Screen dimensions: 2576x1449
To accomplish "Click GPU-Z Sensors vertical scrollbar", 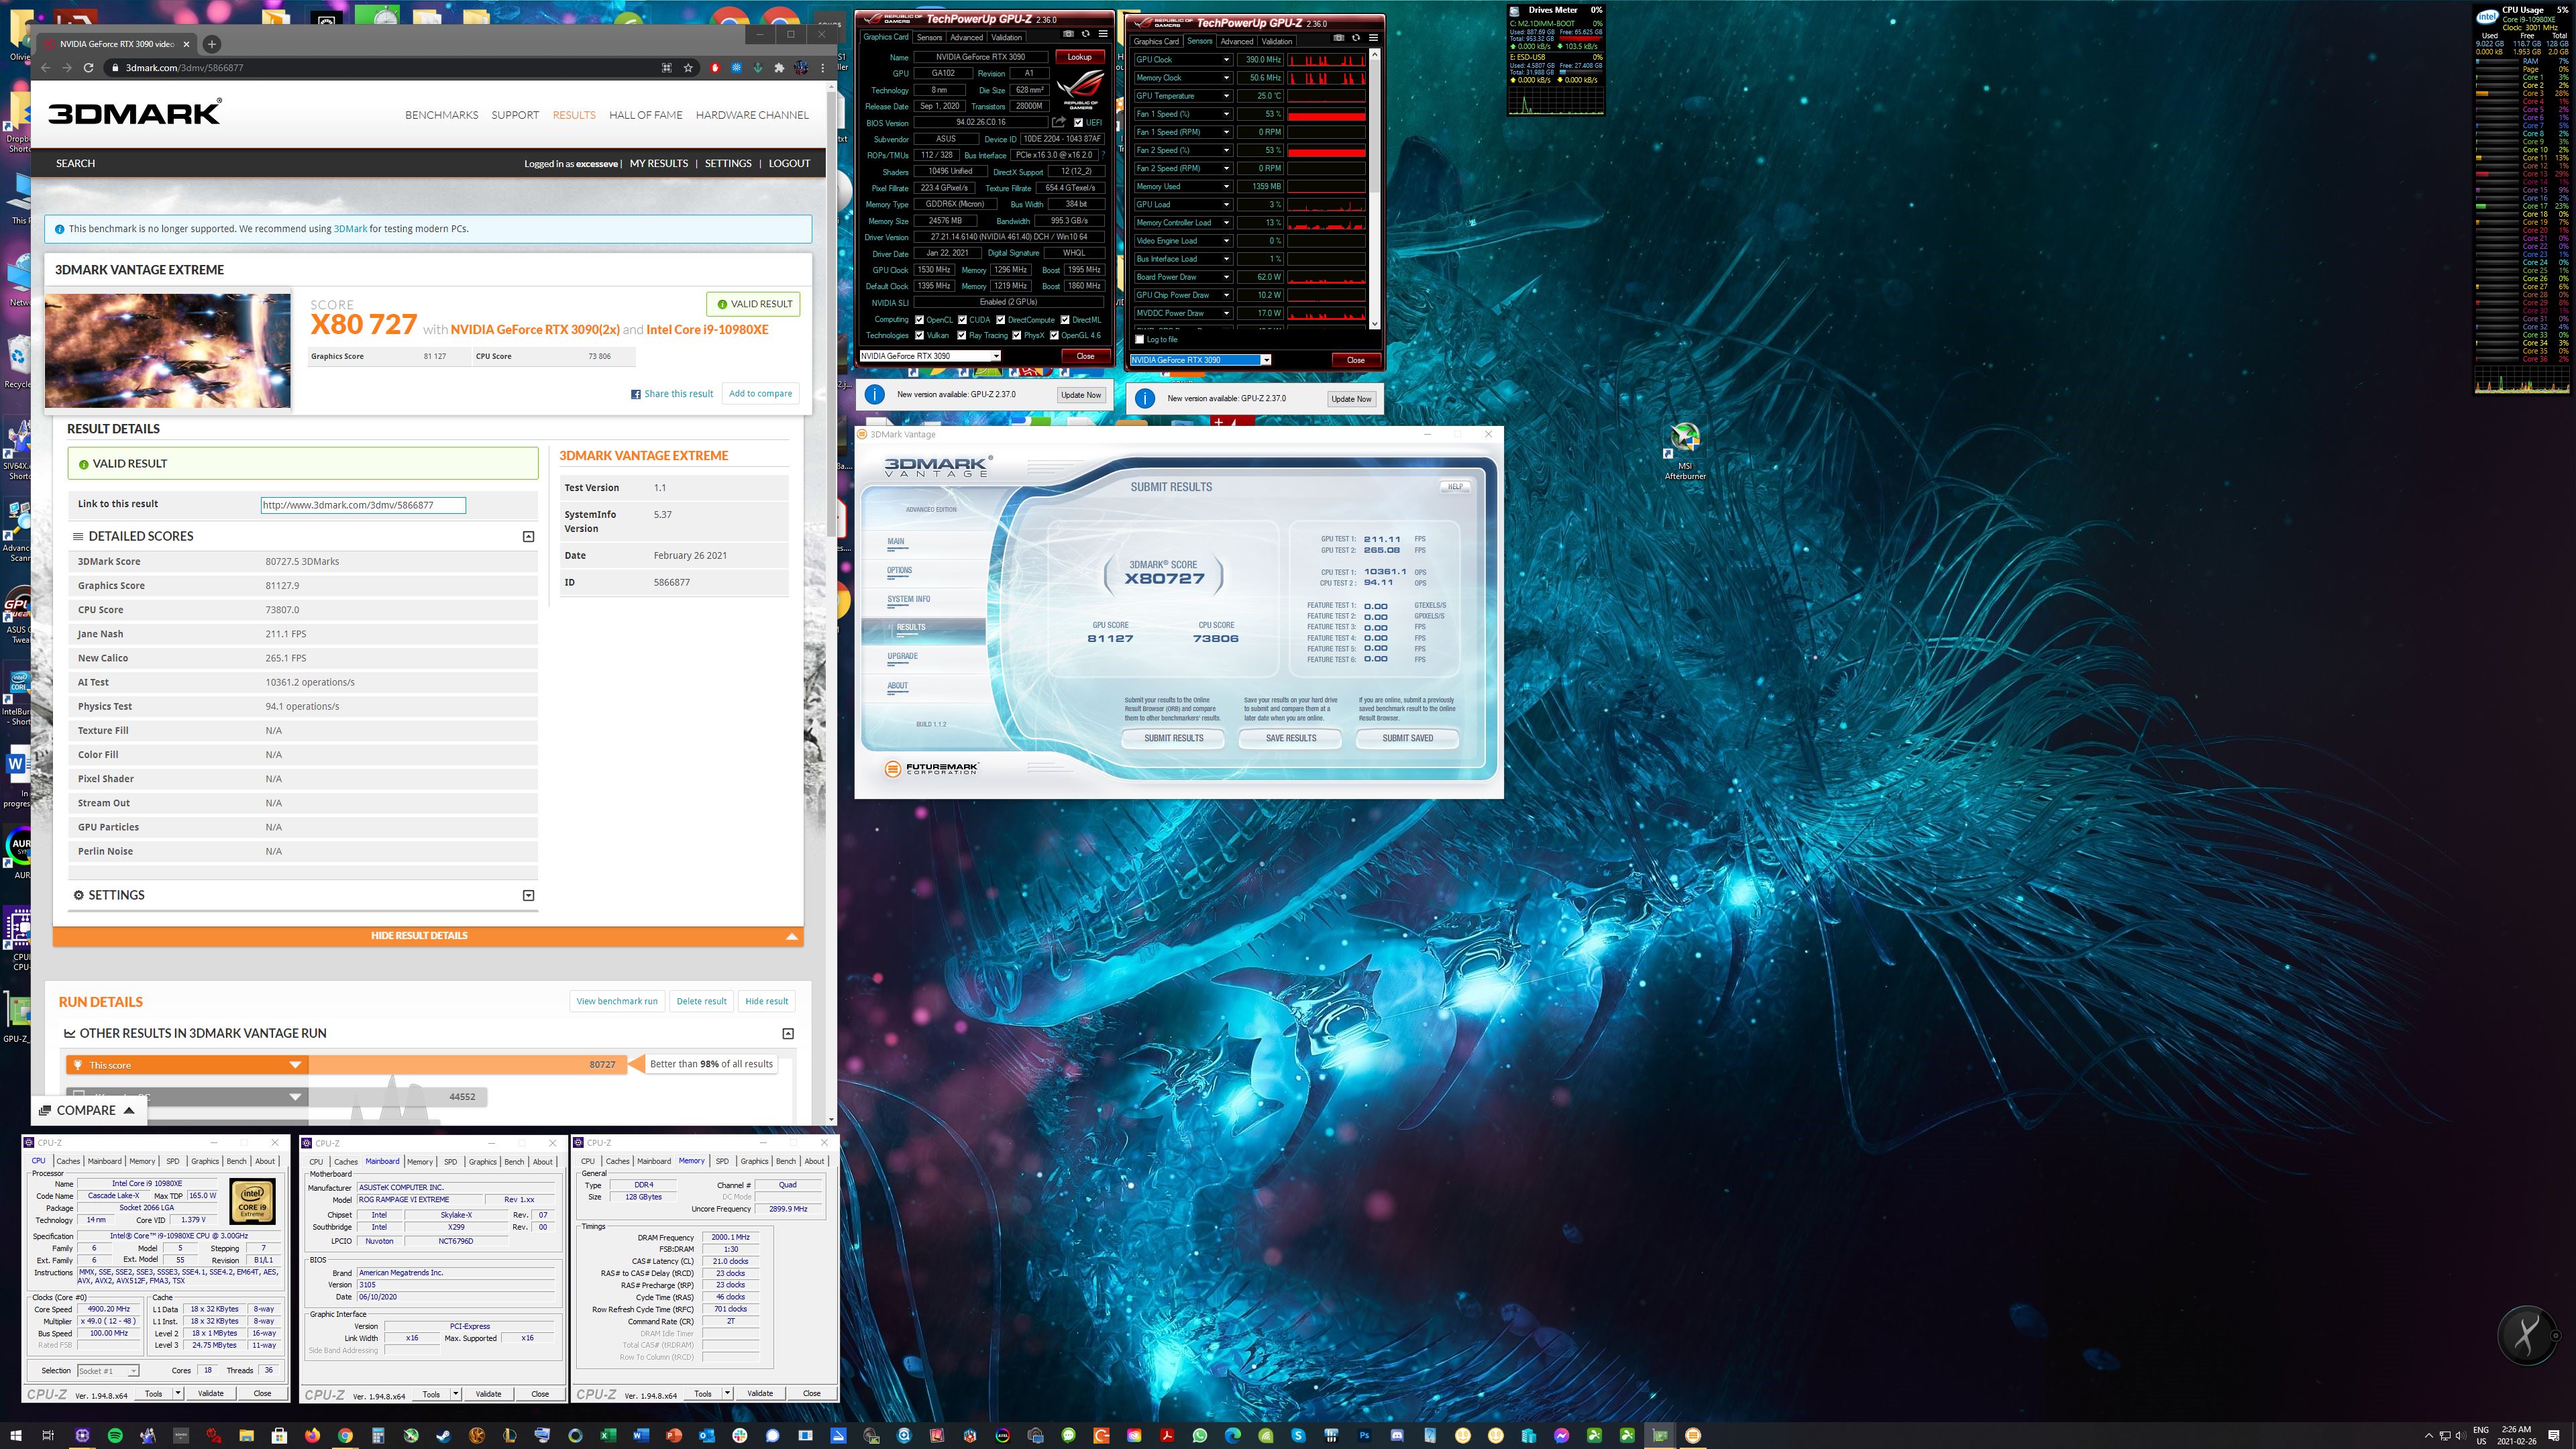I will 1374,189.
